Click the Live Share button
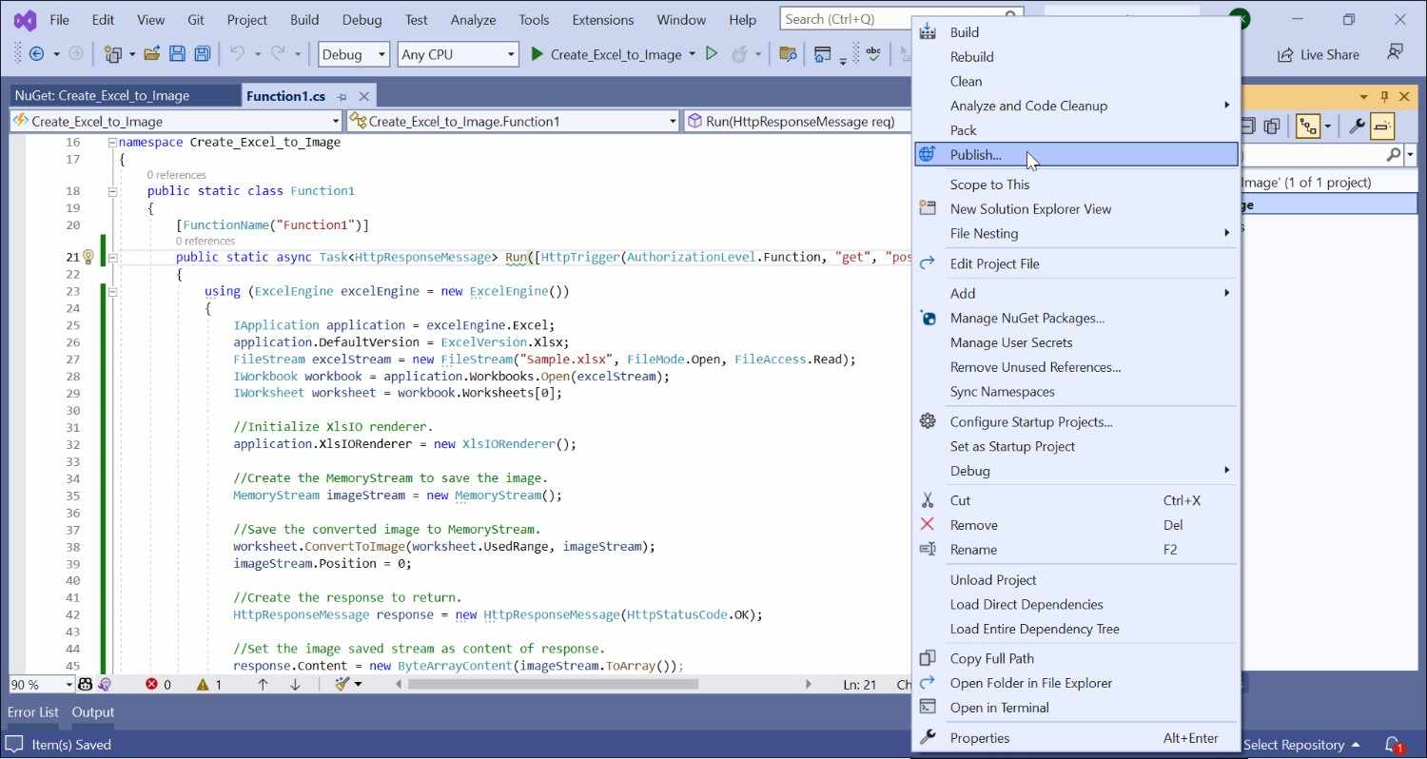 [x=1319, y=54]
